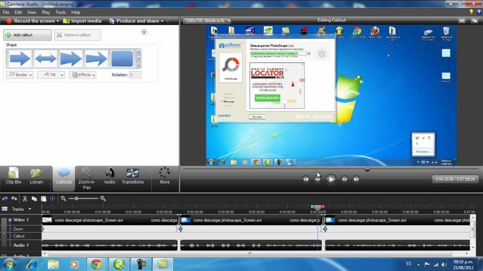Click the Add callout button
Screen dimensions: 483x271
(28, 35)
